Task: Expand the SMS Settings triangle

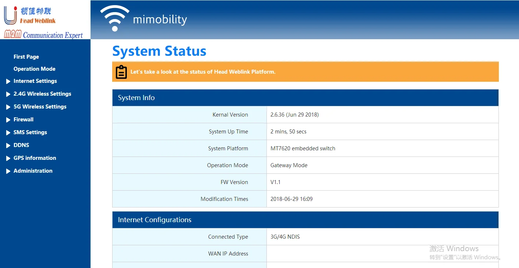Action: 8,133
